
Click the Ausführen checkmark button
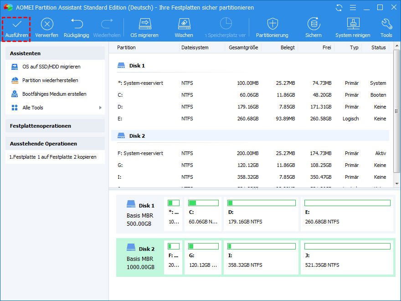pos(17,28)
